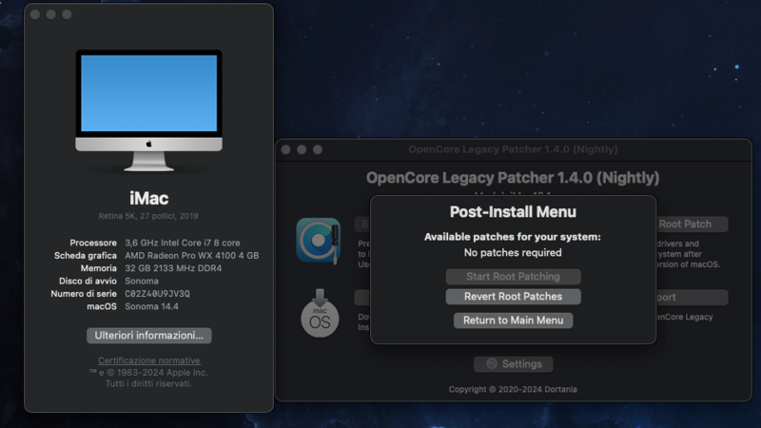Click 'Post-Install Menu' heading

(513, 211)
